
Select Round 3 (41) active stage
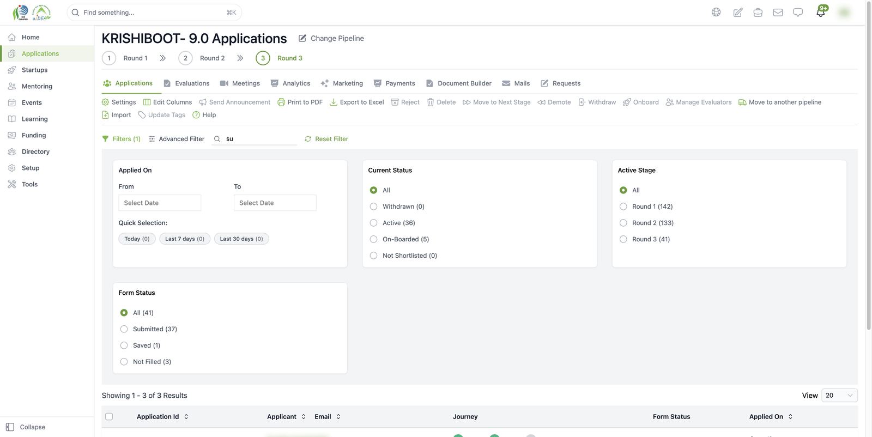(x=623, y=239)
